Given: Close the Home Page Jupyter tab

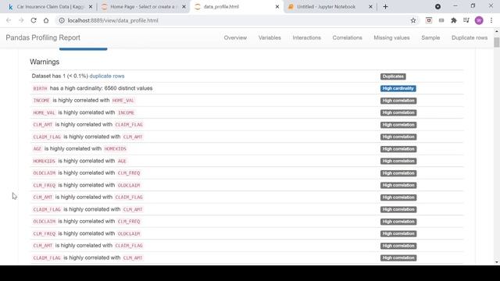Looking at the screenshot, I should pos(184,7).
